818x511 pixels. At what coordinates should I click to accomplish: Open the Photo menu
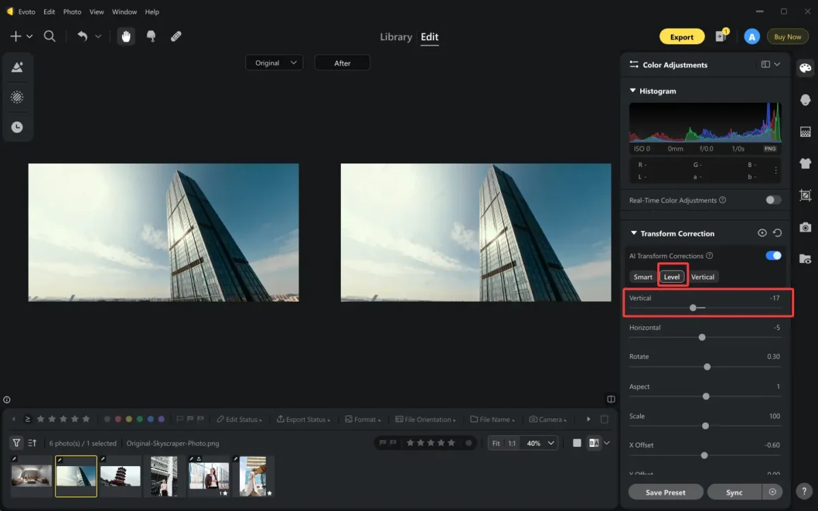point(72,12)
